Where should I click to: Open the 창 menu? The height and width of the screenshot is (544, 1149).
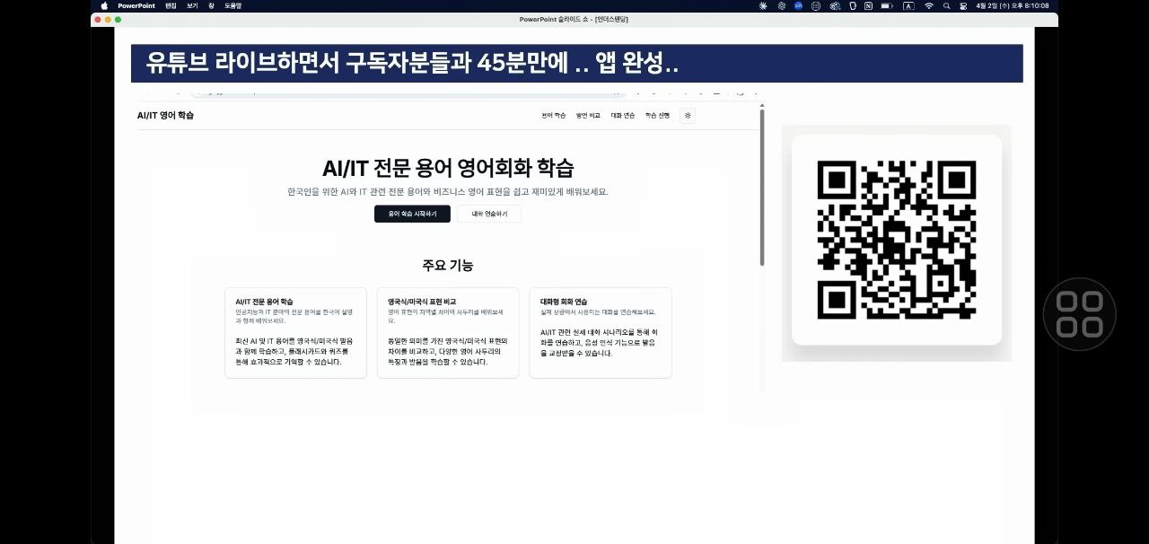click(212, 5)
